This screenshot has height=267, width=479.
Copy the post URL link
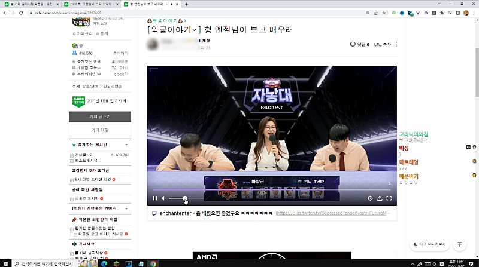click(x=383, y=44)
